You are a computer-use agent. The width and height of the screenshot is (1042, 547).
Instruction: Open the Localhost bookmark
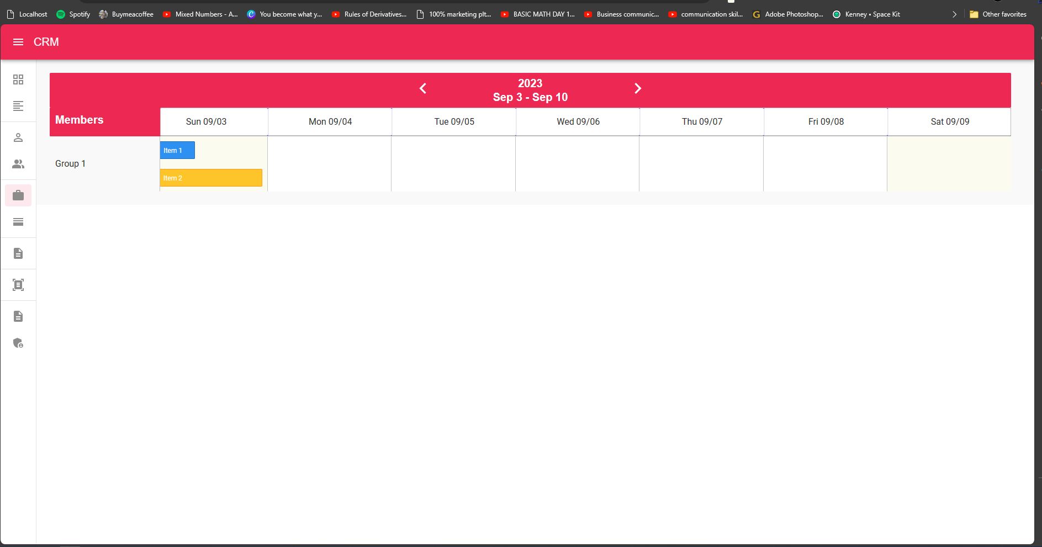27,14
